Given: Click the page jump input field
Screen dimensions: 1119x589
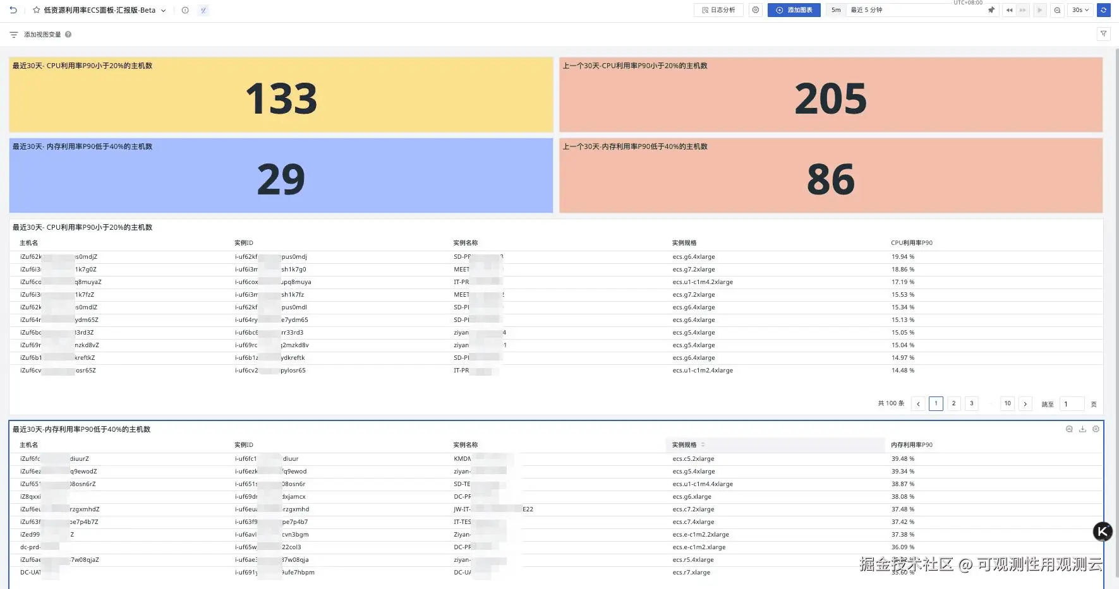Looking at the screenshot, I should click(x=1072, y=404).
